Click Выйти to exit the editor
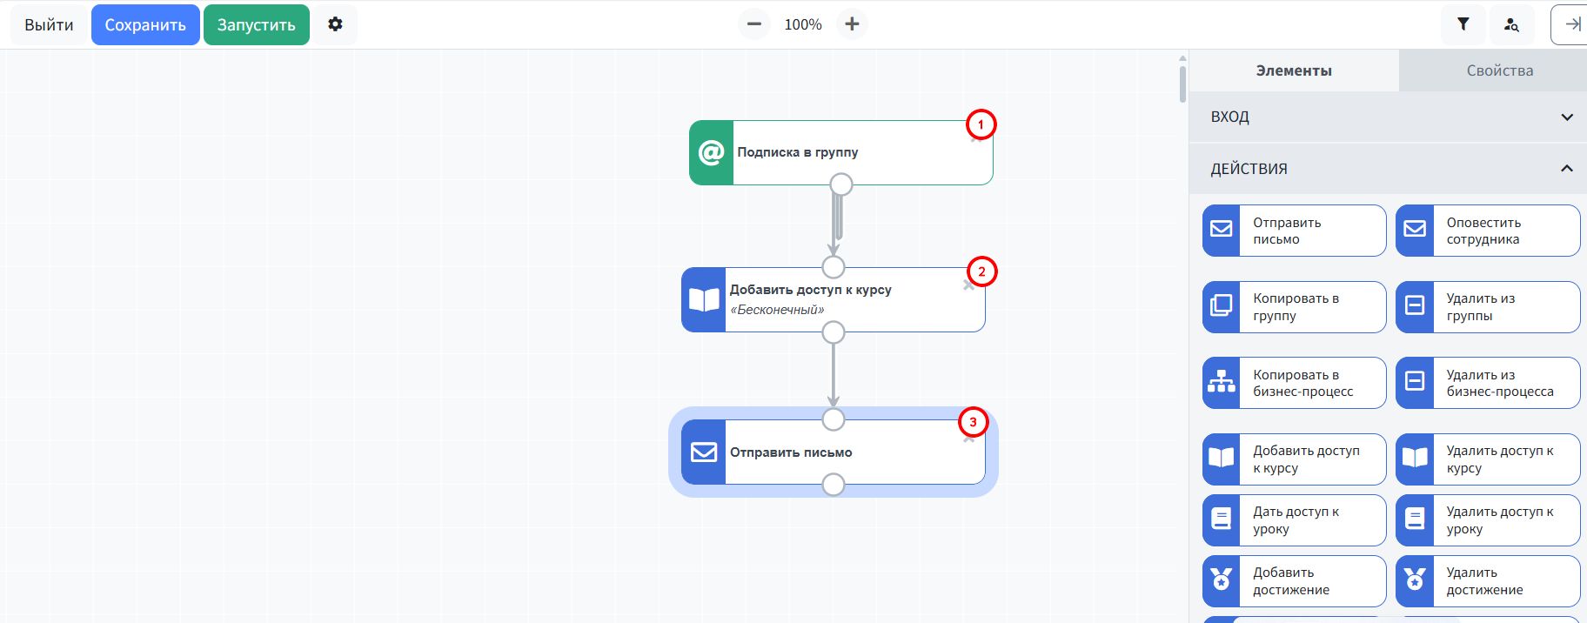Screen dimensions: 1587x623 point(49,24)
